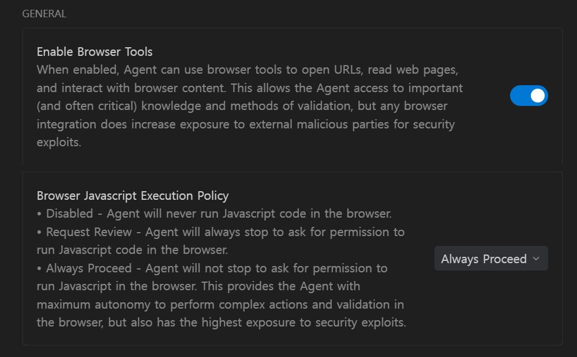Viewport: 577px width, 357px height.
Task: Click the blue track of the toggle
Action: coord(519,96)
